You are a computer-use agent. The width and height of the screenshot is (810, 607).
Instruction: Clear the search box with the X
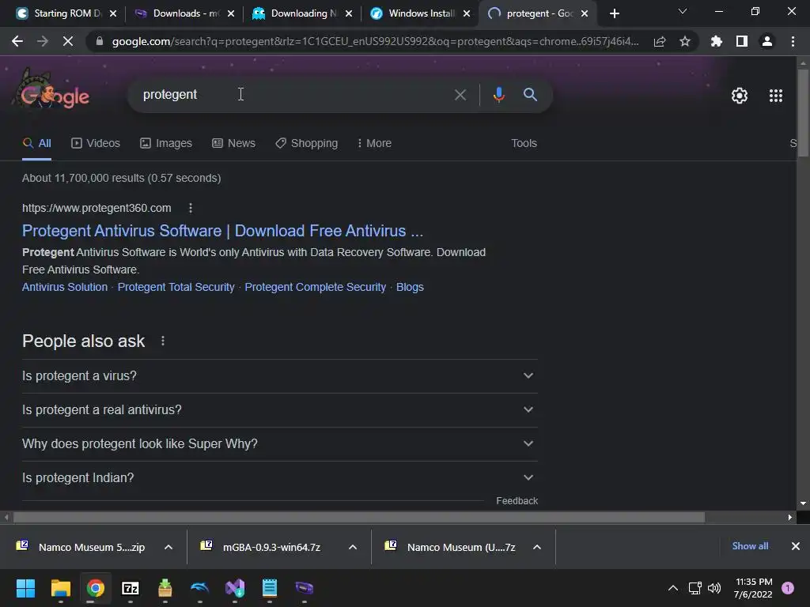(460, 95)
